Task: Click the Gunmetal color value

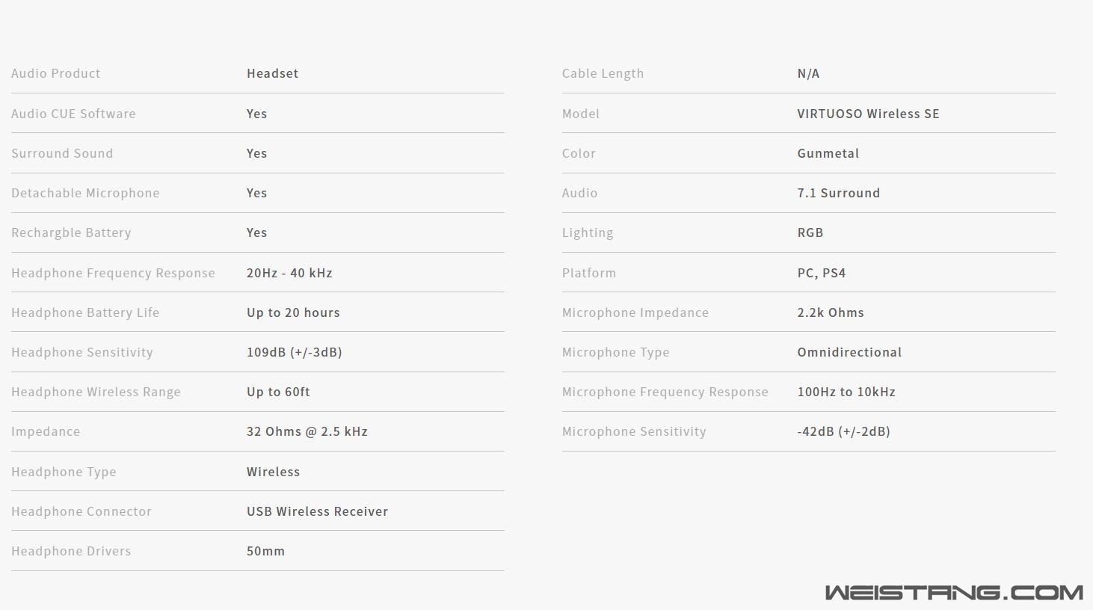Action: pyautogui.click(x=828, y=153)
